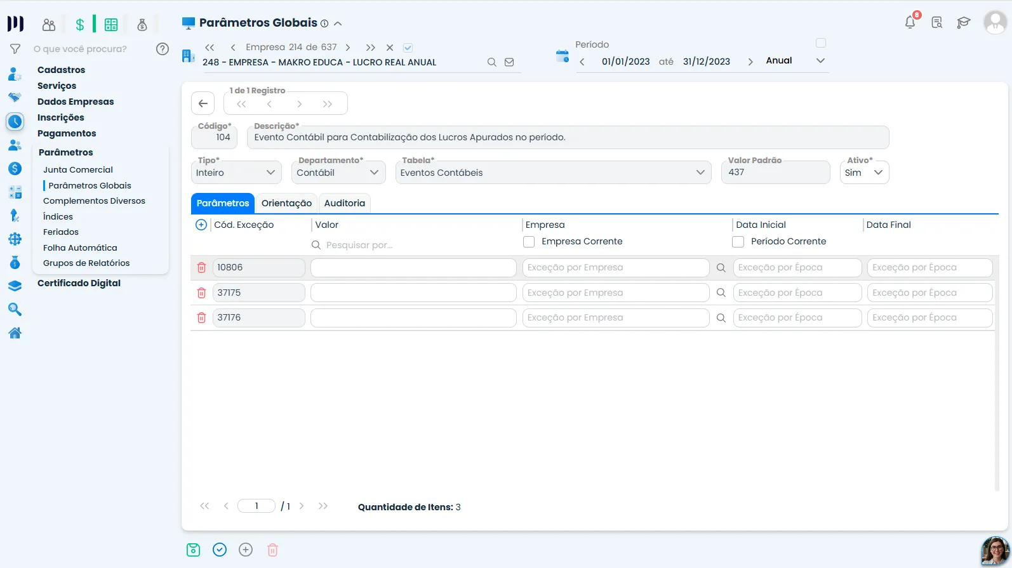
Task: Open the Tipo dropdown
Action: (x=236, y=173)
